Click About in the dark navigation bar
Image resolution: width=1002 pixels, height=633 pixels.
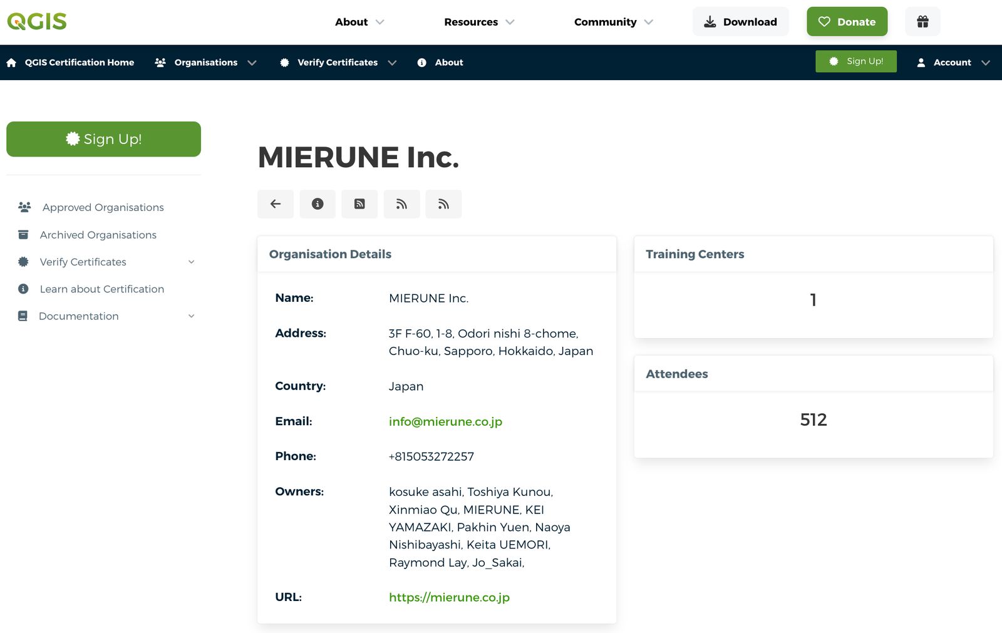click(x=440, y=63)
